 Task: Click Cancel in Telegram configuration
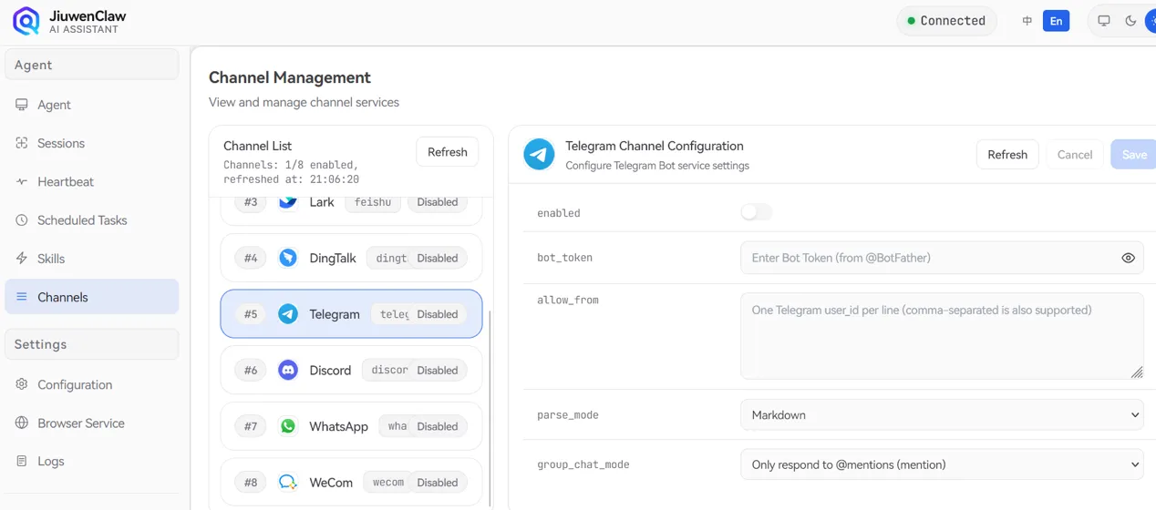coord(1074,155)
